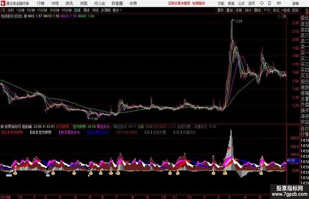Open the headset customer service icon
The width and height of the screenshot is (309, 199).
262,3
